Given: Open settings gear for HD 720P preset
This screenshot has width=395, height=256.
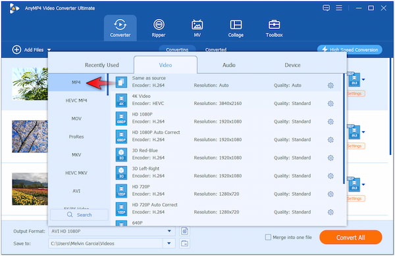Looking at the screenshot, I should pyautogui.click(x=330, y=194).
